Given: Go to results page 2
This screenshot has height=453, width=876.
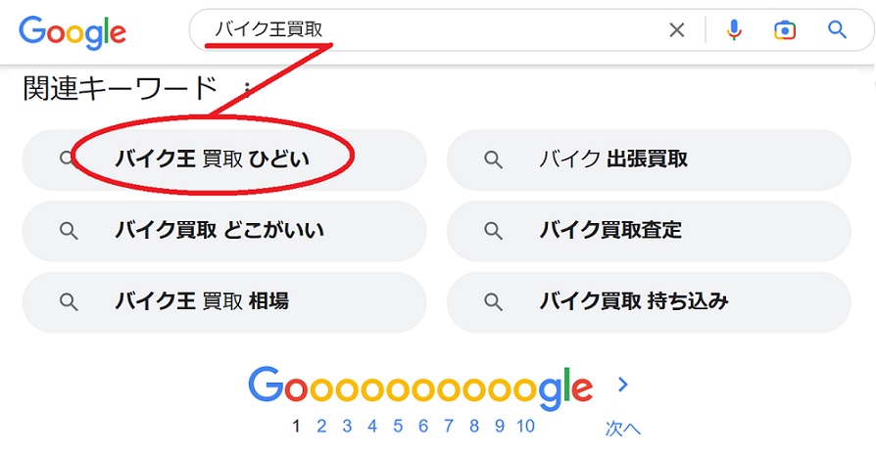Looking at the screenshot, I should point(321,427).
